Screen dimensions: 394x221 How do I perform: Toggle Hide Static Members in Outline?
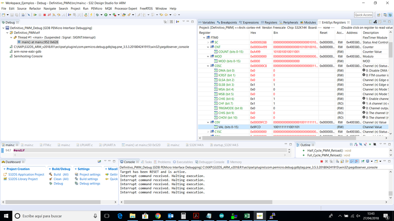tap(365, 145)
